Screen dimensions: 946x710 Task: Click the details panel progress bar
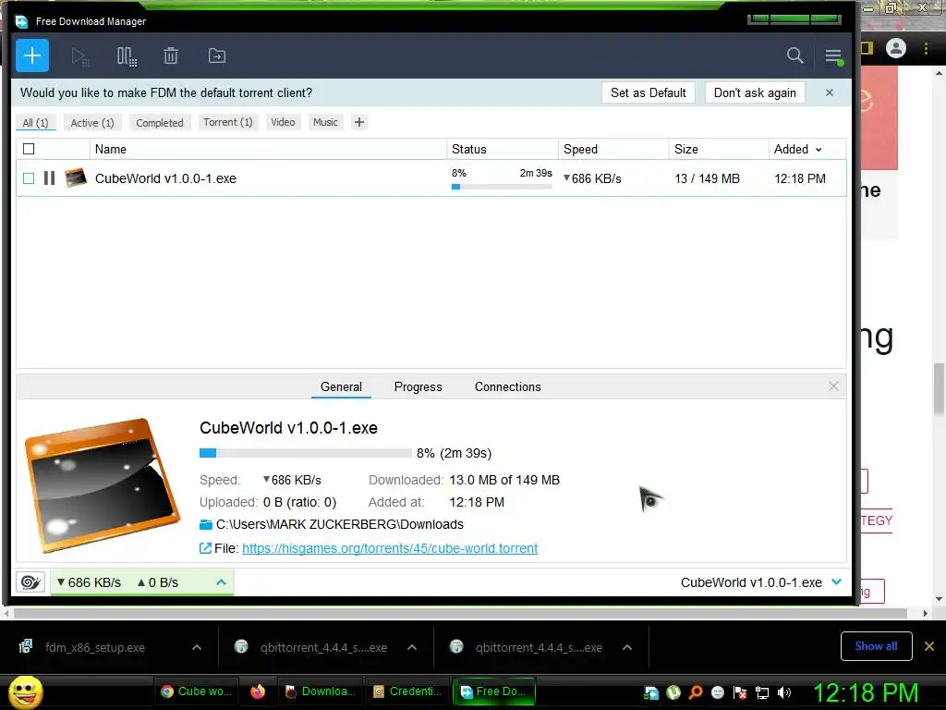305,453
